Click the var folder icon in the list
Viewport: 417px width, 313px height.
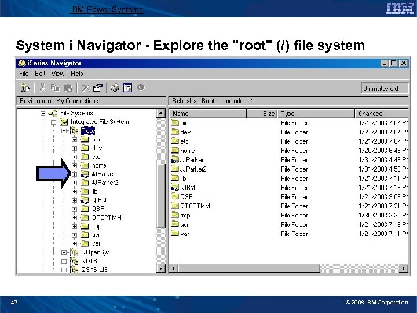(x=175, y=234)
